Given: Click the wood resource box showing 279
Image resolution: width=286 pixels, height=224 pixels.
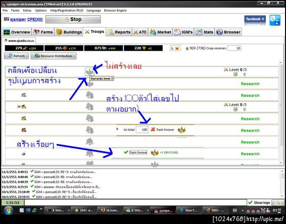Looking at the screenshot, I should (24, 48).
